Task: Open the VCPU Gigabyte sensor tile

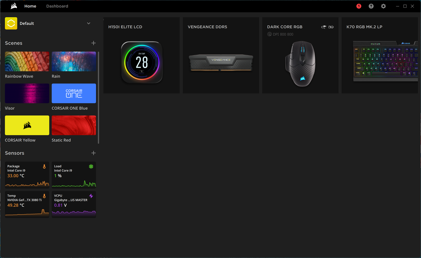Action: tap(74, 204)
